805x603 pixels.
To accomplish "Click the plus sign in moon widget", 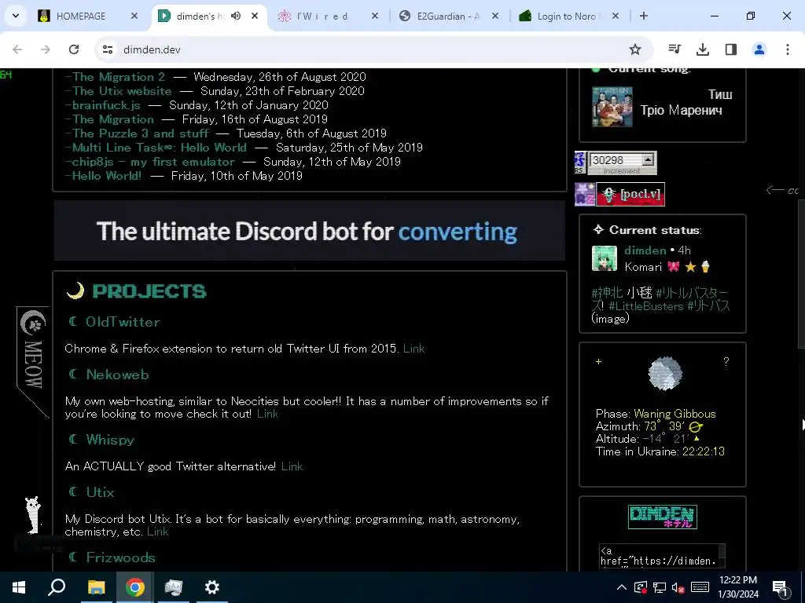I will [598, 361].
